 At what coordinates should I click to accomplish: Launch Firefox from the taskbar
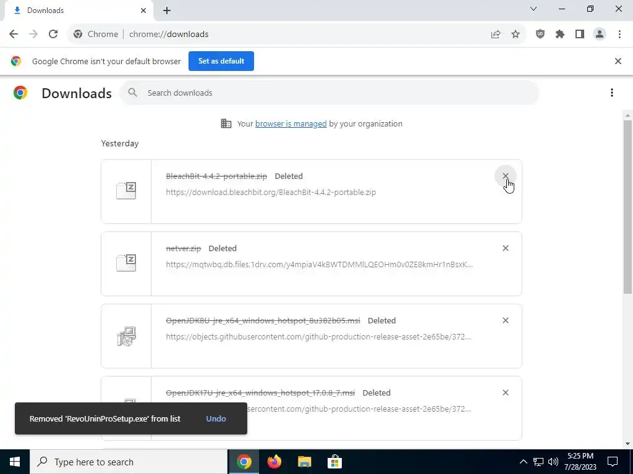click(x=274, y=462)
